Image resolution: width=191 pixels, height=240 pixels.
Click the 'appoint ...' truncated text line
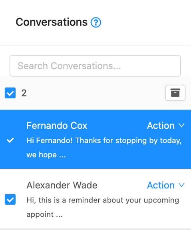44,214
